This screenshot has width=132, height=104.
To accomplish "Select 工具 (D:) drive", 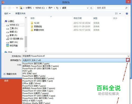I will click(x=12, y=28).
